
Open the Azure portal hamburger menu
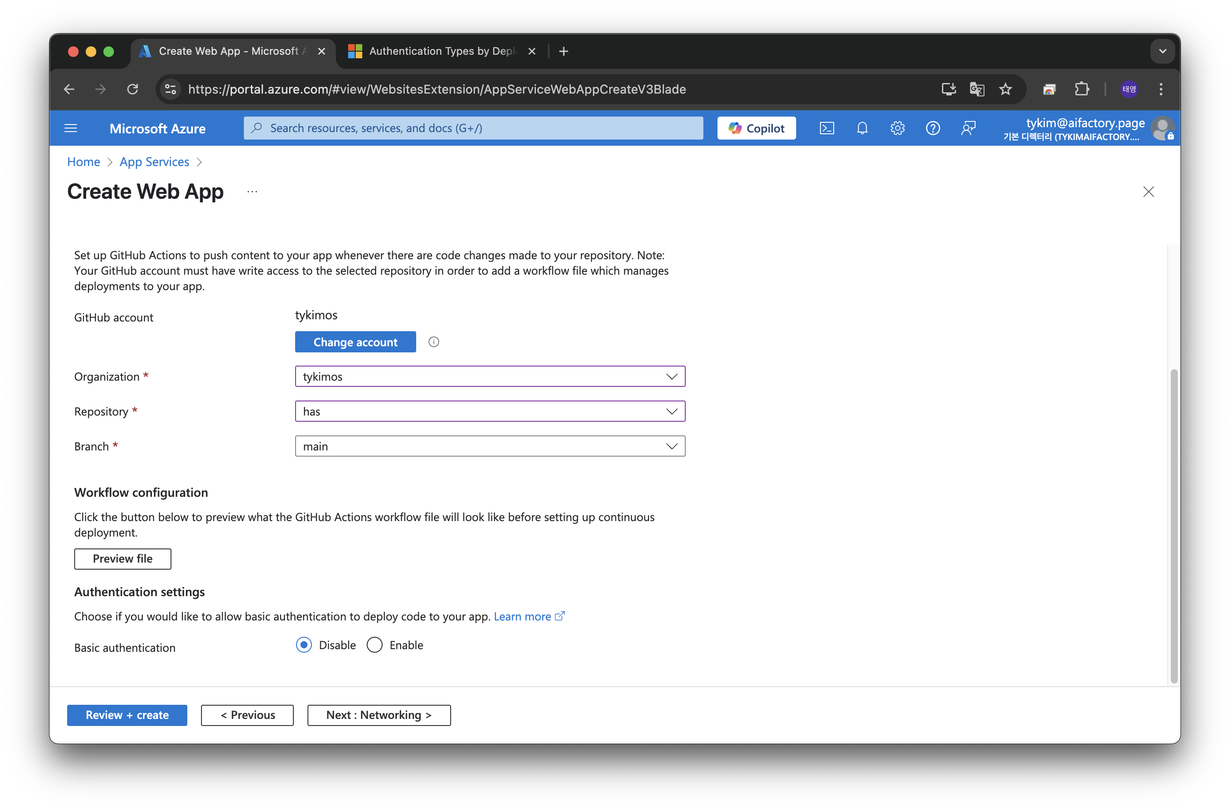[71, 128]
